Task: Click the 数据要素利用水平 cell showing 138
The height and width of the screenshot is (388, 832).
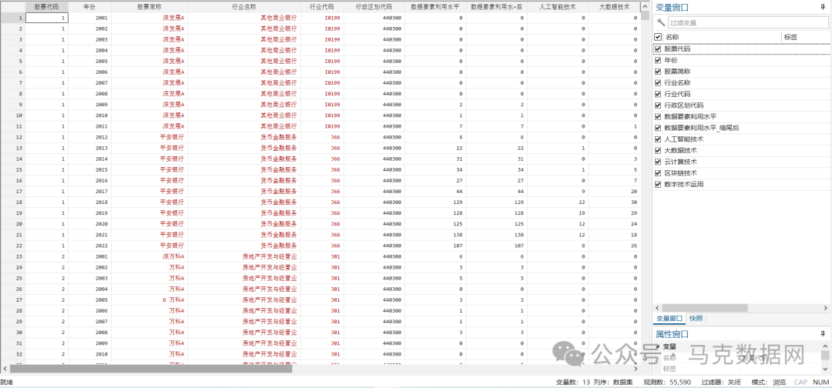Action: click(x=435, y=235)
